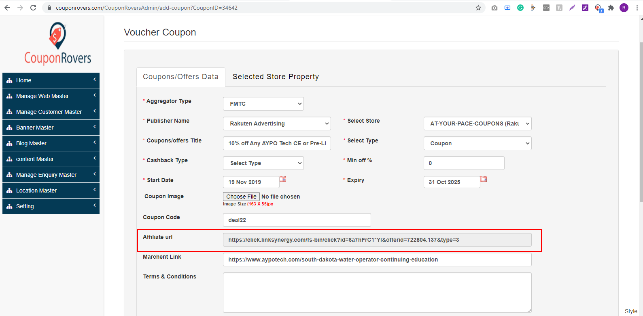Expand Home sidebar chevron
Screen dimensions: 643x316
tap(95, 80)
